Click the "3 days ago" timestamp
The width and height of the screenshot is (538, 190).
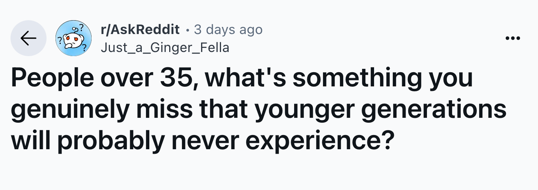pos(228,29)
